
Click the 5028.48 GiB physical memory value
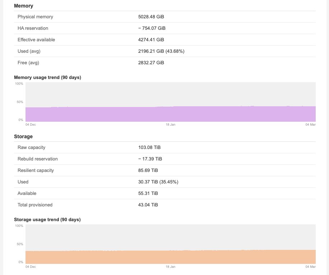(x=151, y=17)
